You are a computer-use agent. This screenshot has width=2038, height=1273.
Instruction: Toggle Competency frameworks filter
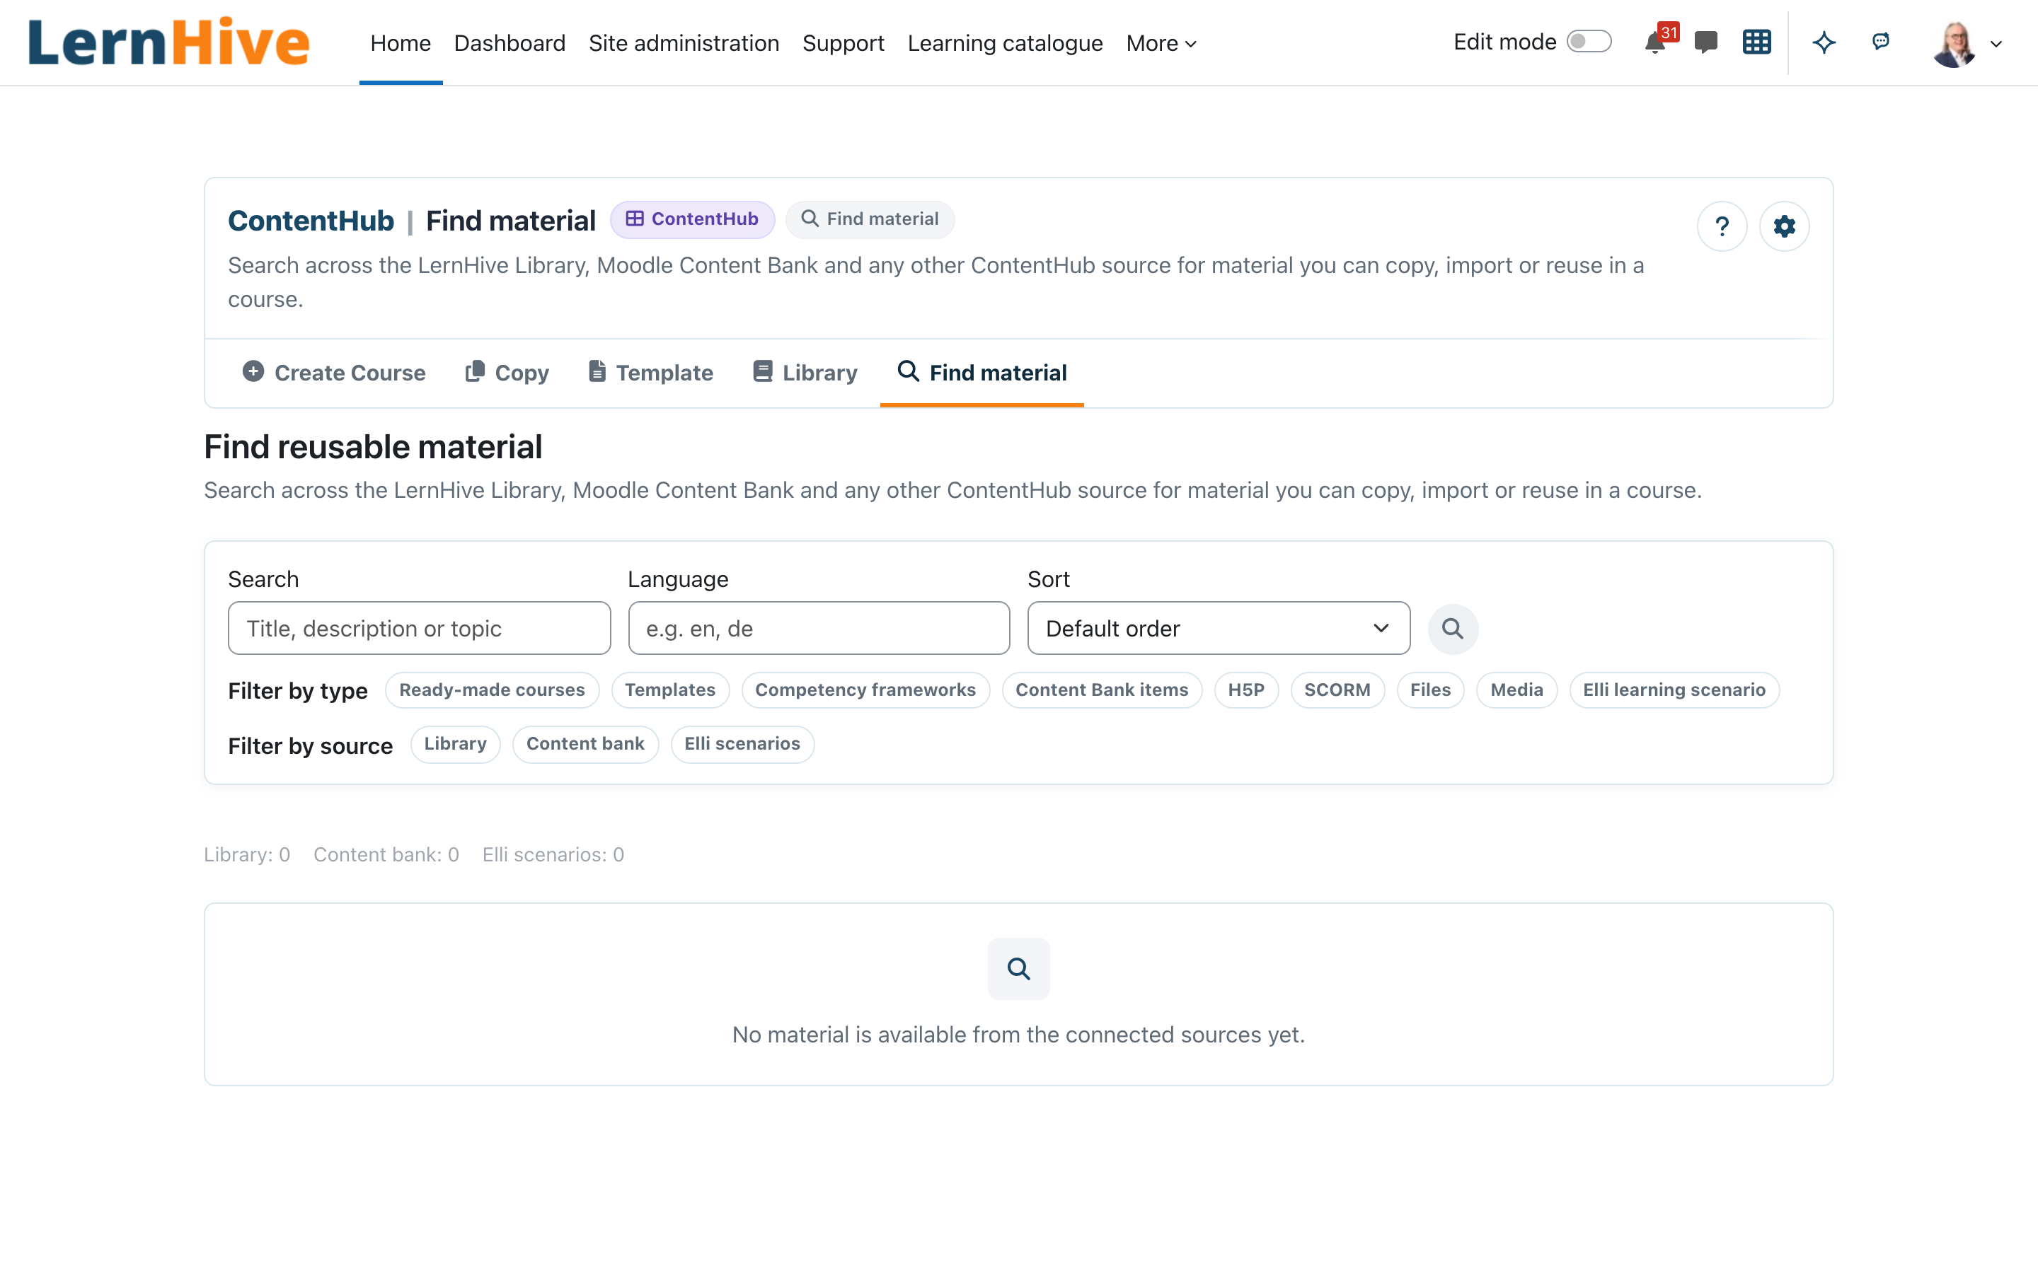[x=865, y=690]
